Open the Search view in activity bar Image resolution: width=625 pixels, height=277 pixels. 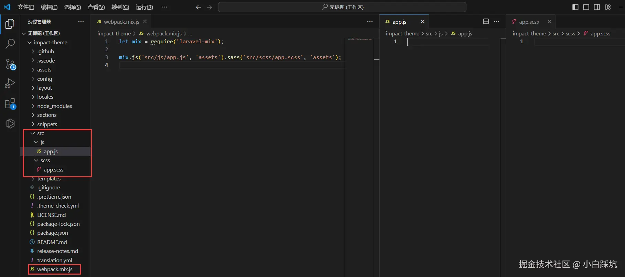point(10,44)
